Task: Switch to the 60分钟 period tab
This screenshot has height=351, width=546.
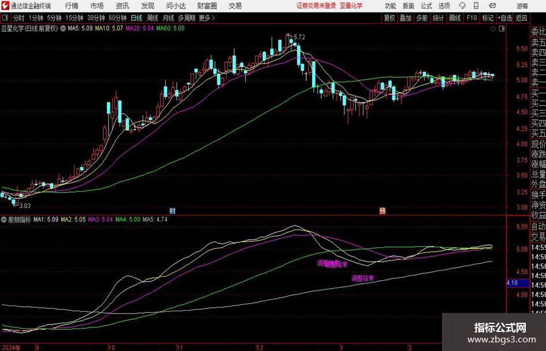Action: tap(117, 18)
